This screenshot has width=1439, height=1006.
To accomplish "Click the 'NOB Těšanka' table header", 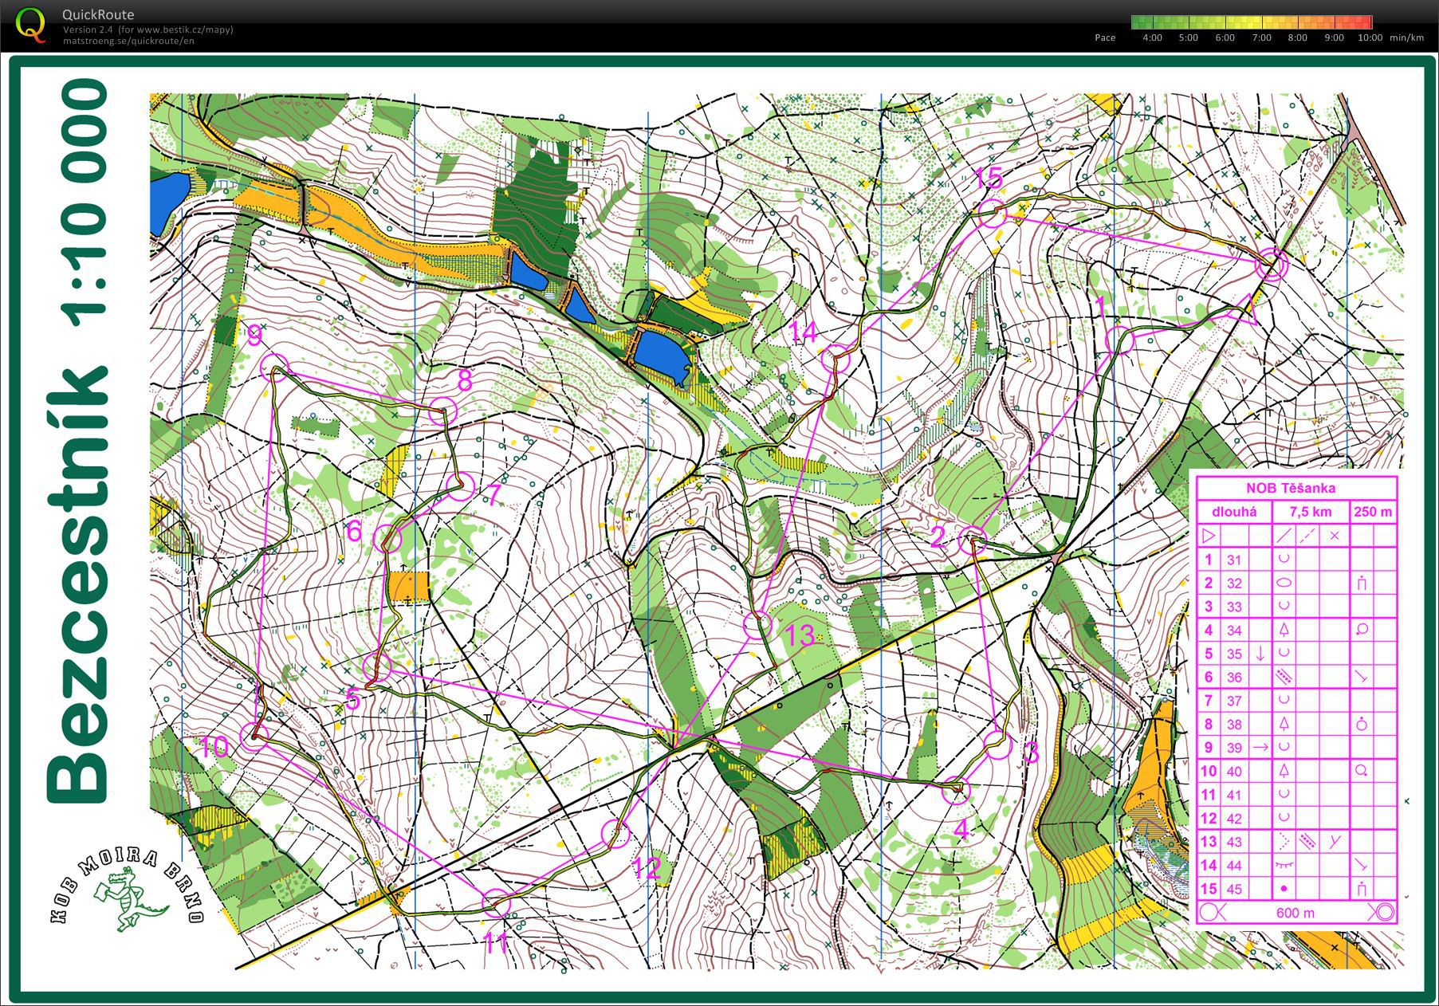I will click(x=1291, y=488).
